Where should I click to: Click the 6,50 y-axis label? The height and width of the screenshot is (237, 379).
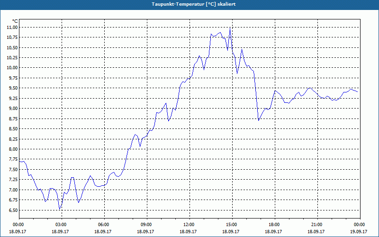13,210
